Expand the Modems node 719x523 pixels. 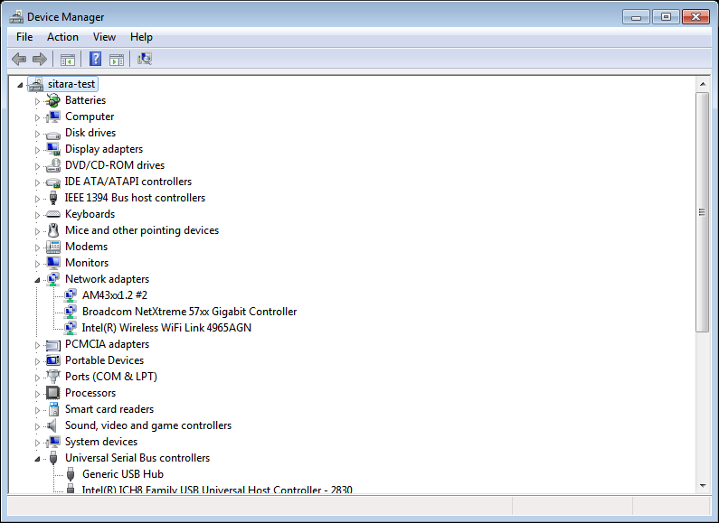[38, 247]
